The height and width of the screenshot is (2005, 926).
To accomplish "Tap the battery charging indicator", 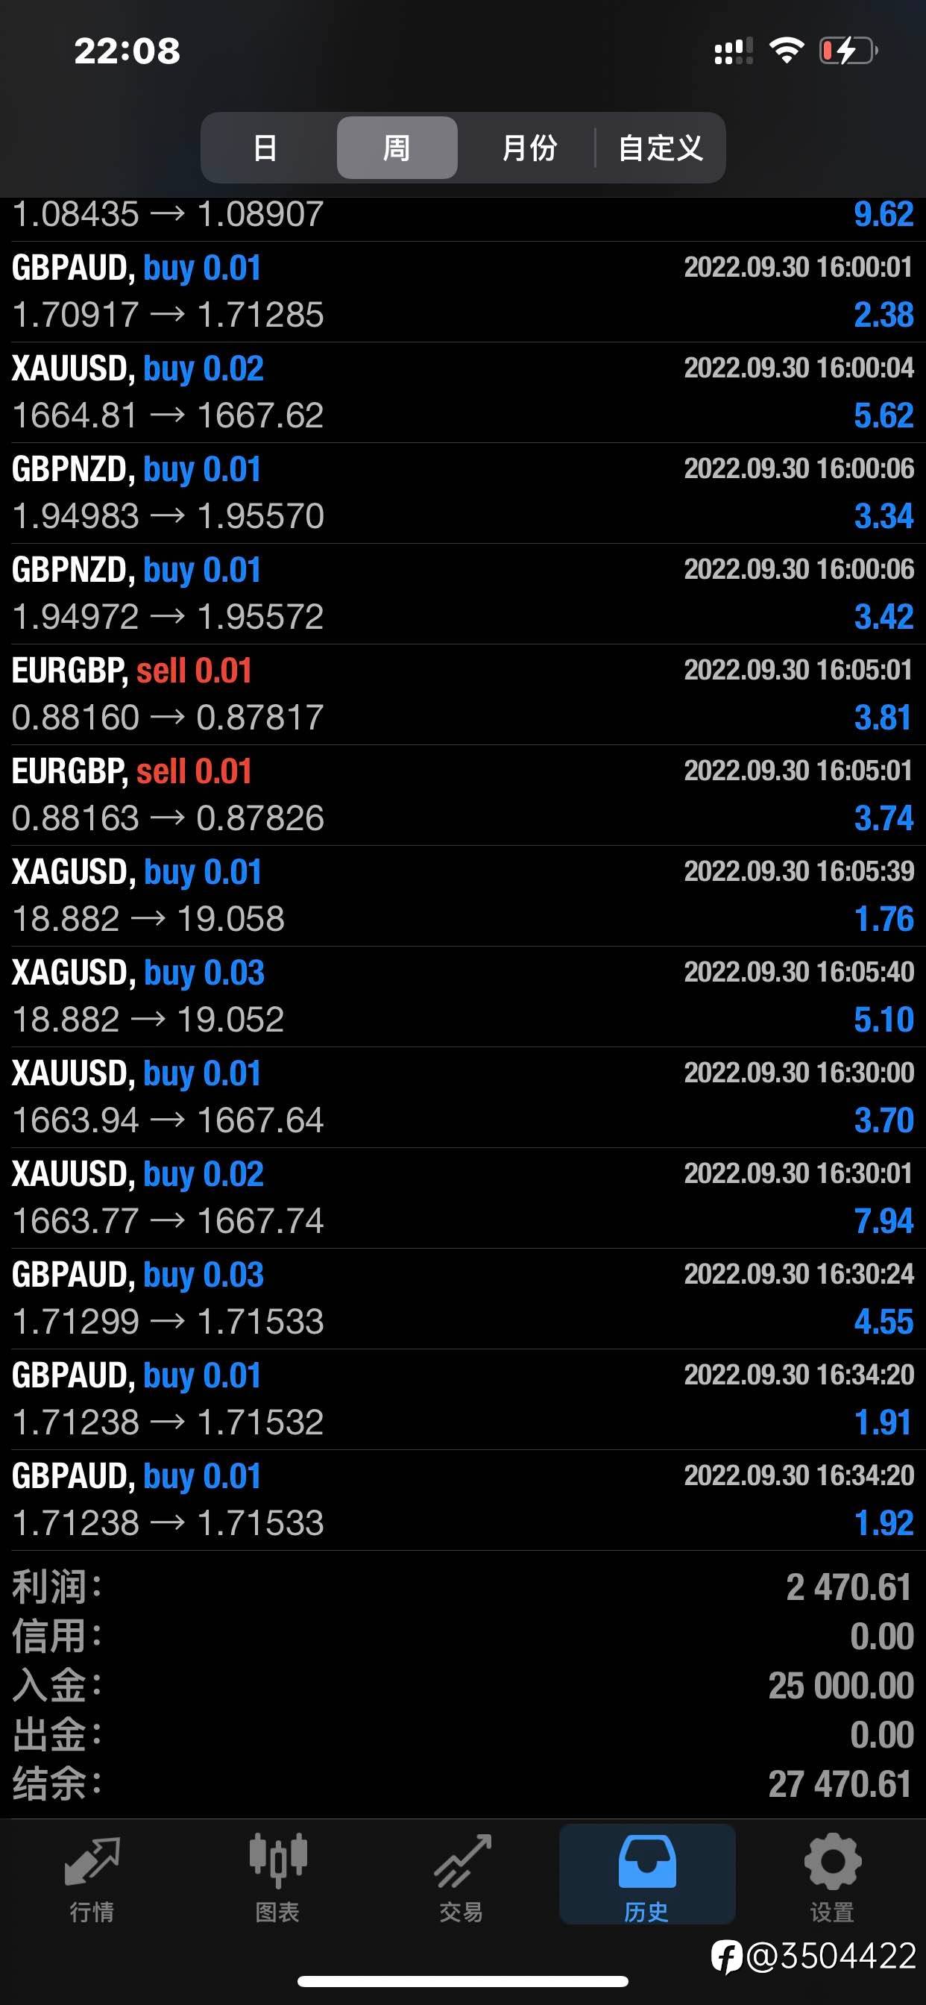I will point(848,51).
